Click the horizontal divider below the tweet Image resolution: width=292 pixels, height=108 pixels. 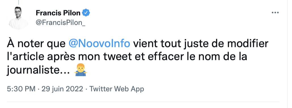(143, 102)
